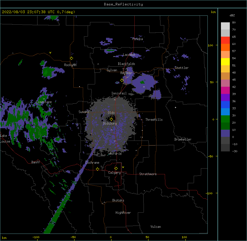The height and width of the screenshot is (241, 247).
Task: Pick the magenta 42-39 dBZ swatch
Action: point(225,90)
